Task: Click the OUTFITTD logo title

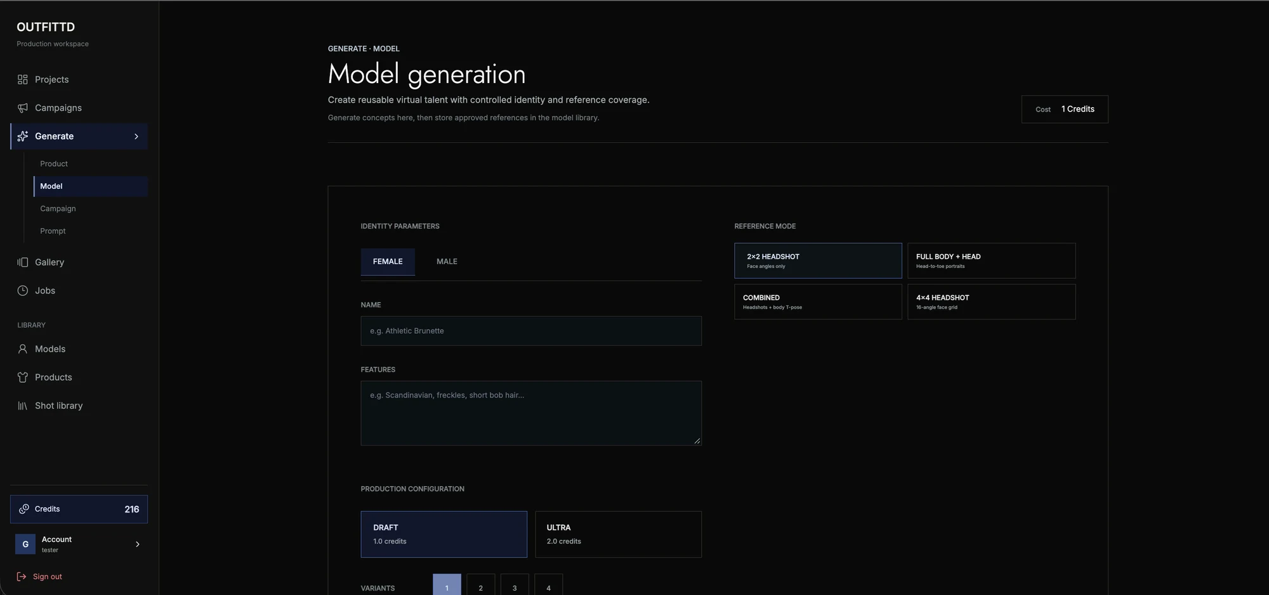Action: pyautogui.click(x=46, y=27)
